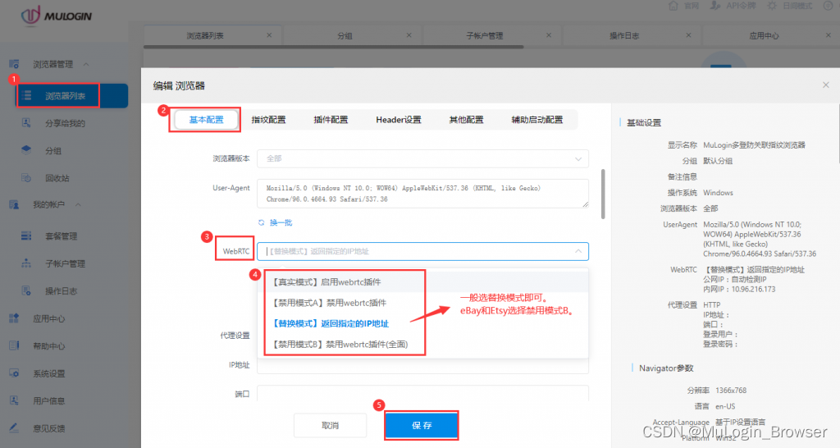
Task: Switch to 基本配置 tab
Action: [206, 120]
